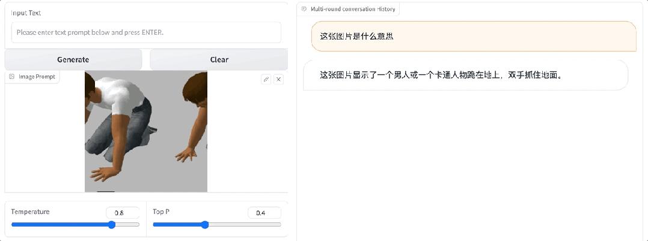
Task: Remove the uploaded image with the X icon
Action: pos(279,80)
